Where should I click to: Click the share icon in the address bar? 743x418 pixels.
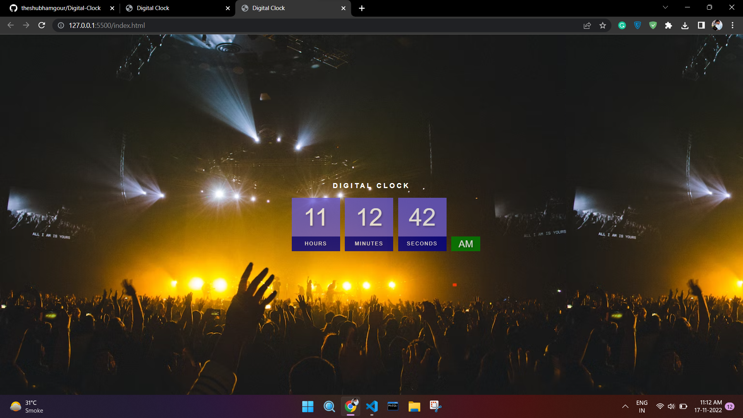587,25
